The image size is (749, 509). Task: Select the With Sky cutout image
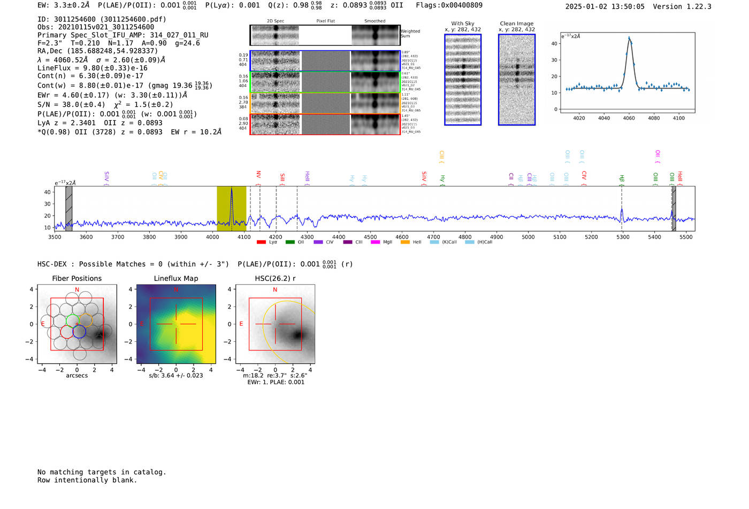(x=463, y=80)
